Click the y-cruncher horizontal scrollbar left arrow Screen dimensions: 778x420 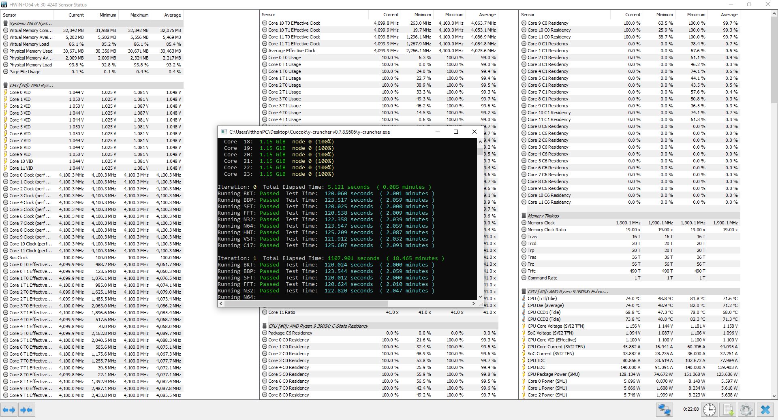point(221,304)
